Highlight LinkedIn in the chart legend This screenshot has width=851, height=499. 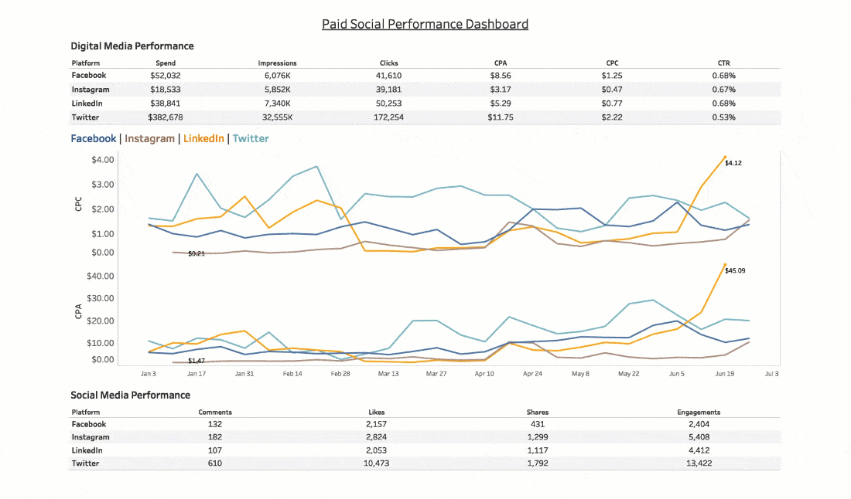pos(203,139)
